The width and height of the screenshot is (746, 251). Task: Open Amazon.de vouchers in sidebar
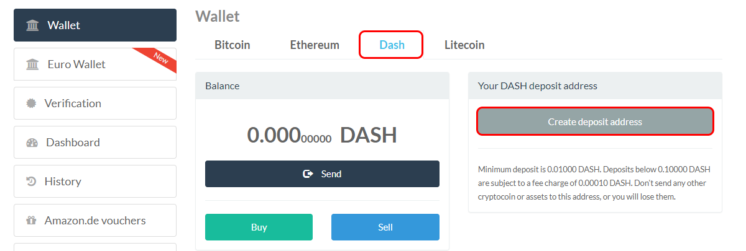tap(95, 221)
